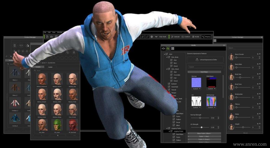Select the SF_Lizard green head thumbnail
Screen dimensions: 270x148
pyautogui.click(x=57, y=125)
